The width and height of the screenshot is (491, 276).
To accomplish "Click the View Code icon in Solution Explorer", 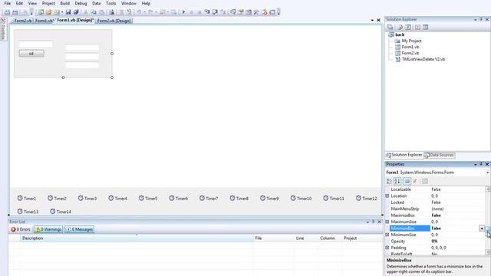I will point(417,28).
